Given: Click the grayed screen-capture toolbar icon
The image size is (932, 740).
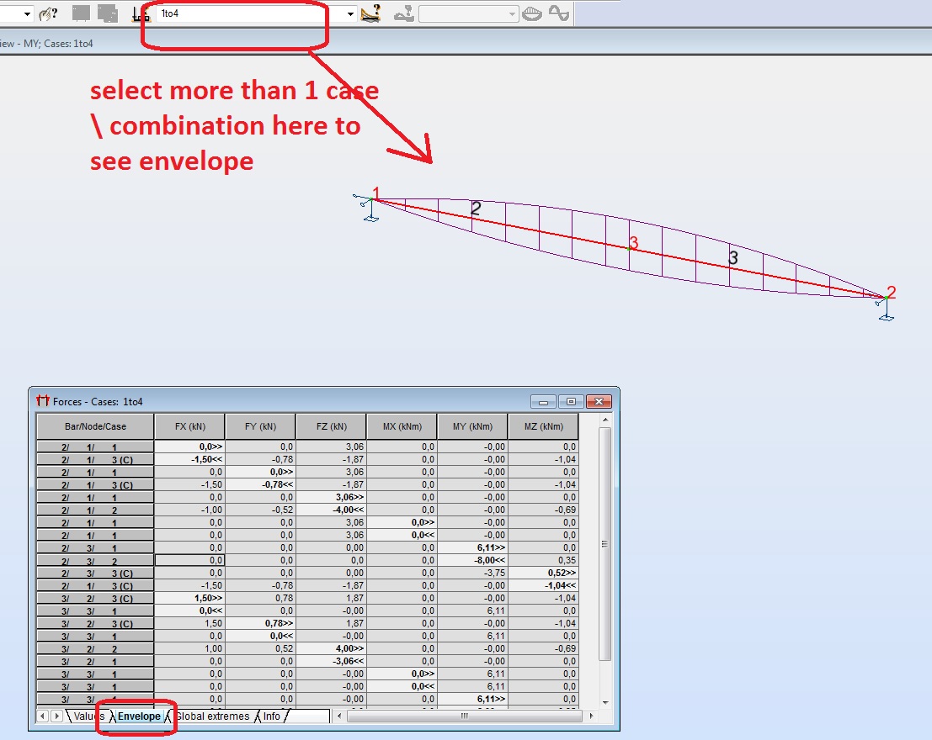Looking at the screenshot, I should (x=80, y=13).
